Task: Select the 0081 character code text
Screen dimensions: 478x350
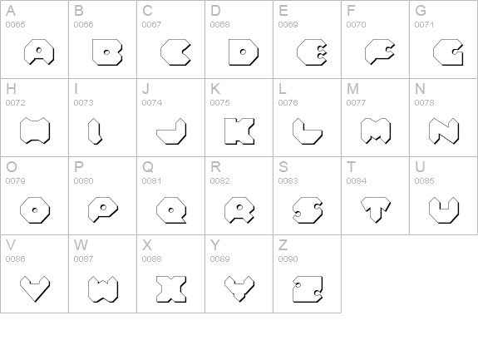Action: coord(151,180)
